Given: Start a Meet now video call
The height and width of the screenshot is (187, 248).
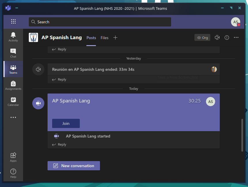Looking at the screenshot, I should click(x=217, y=37).
